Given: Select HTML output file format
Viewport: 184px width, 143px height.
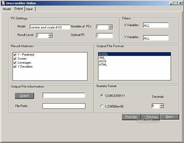Looking at the screenshot, I should click(134, 64).
